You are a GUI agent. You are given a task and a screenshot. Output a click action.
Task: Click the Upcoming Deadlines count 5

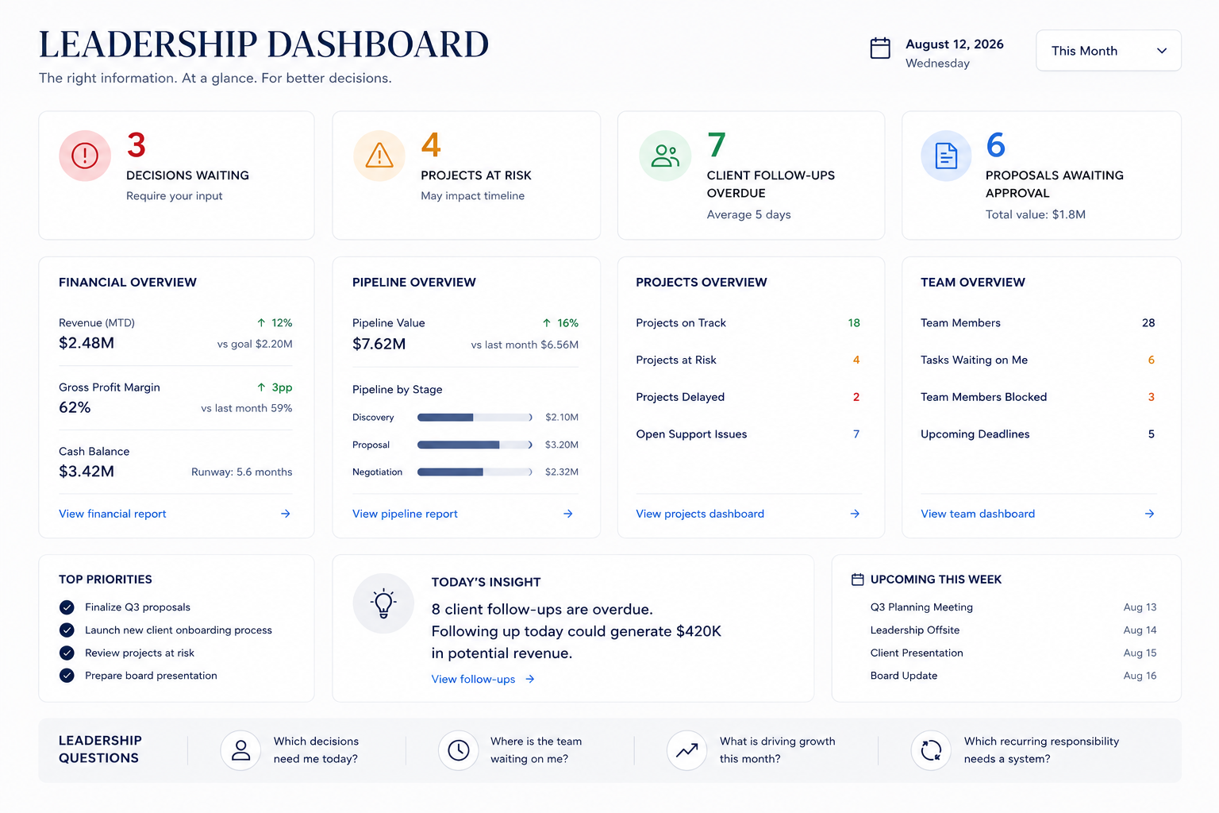point(1152,434)
